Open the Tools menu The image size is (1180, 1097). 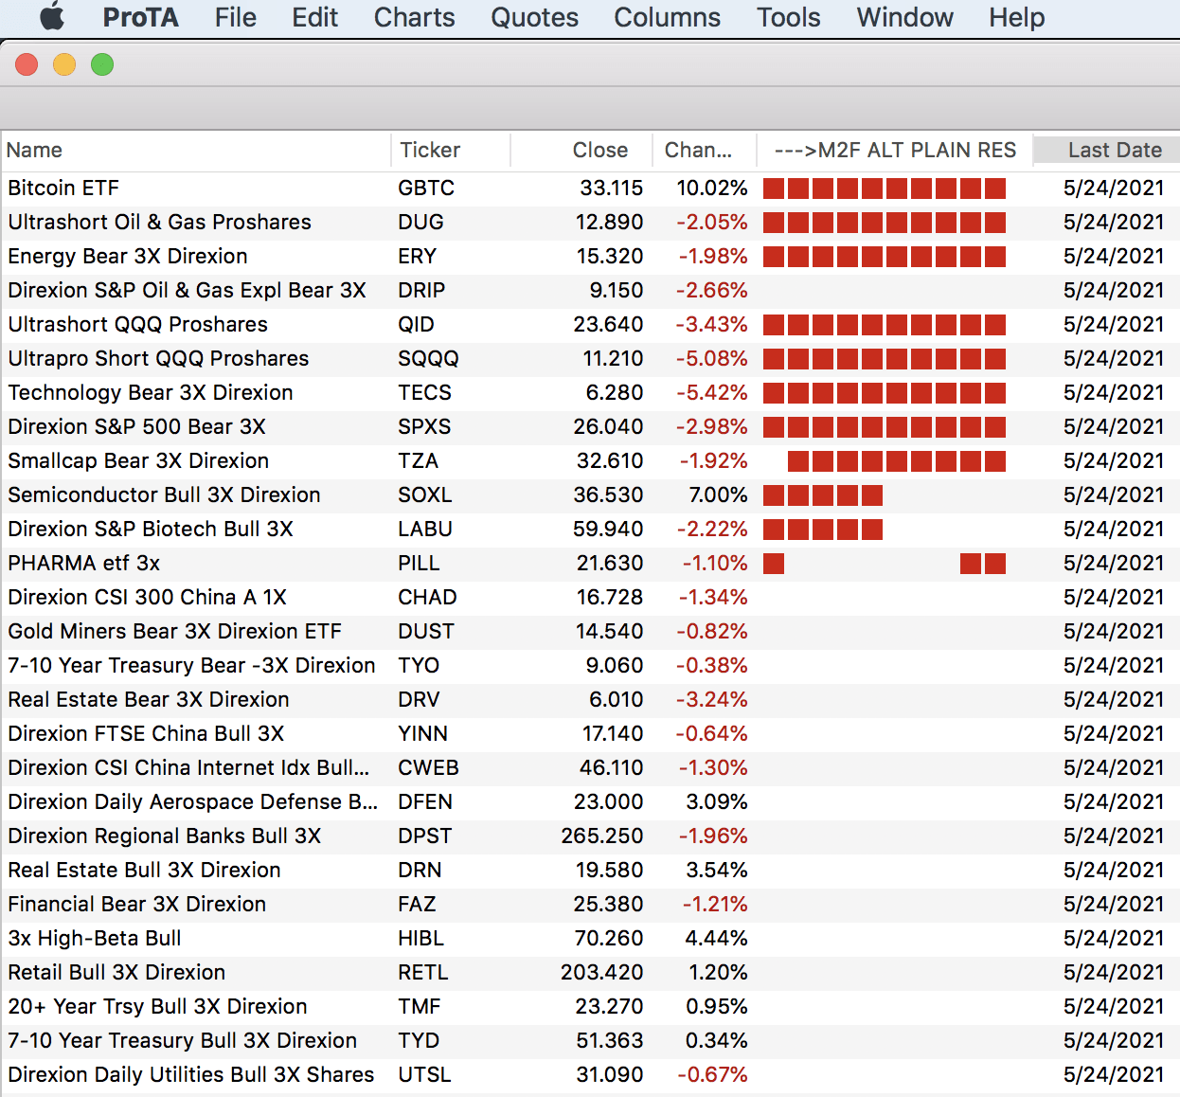788,17
